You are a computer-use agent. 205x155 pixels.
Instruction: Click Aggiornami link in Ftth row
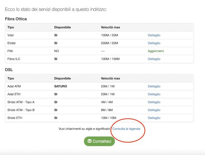click(x=156, y=51)
